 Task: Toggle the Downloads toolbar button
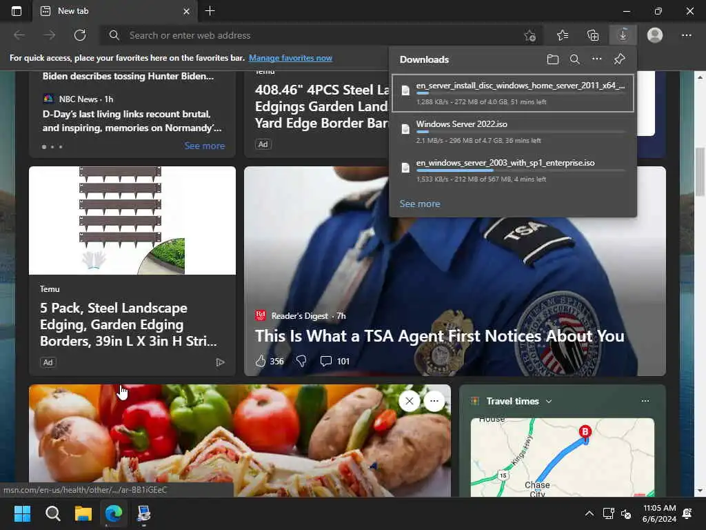click(x=623, y=35)
